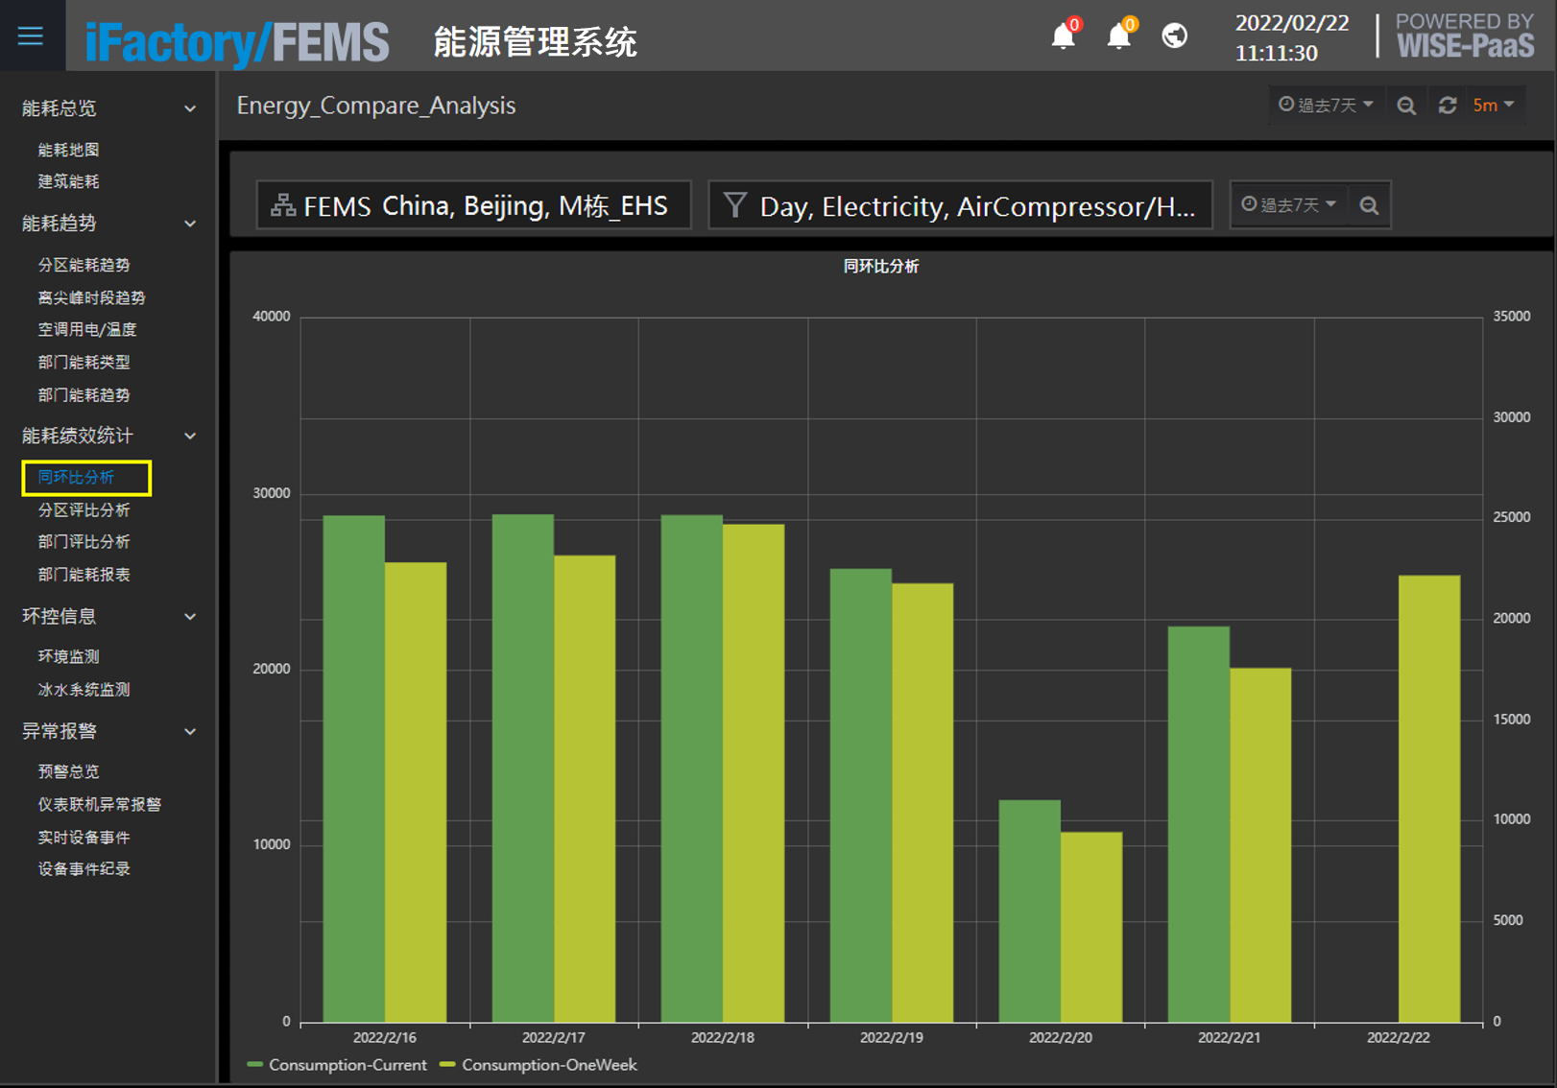Open 离尖峰时段趋势 page
This screenshot has height=1088, width=1557.
[91, 297]
